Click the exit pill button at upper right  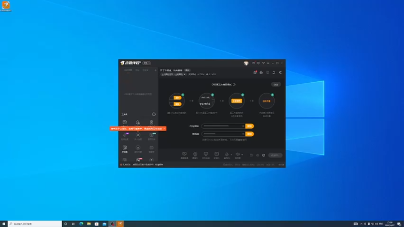(276, 84)
